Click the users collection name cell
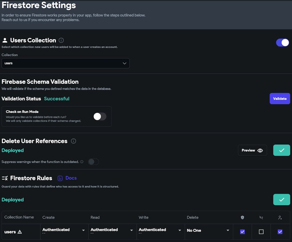The image size is (292, 242). point(21,232)
